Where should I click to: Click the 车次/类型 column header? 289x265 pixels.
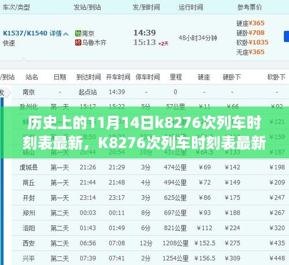click(x=16, y=7)
